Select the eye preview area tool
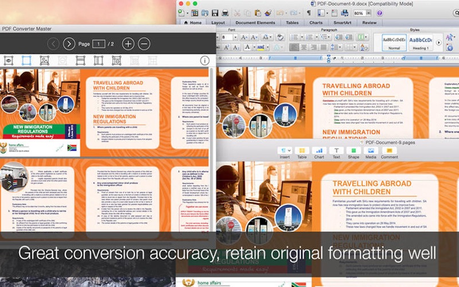459x287 pixels. pos(9,60)
